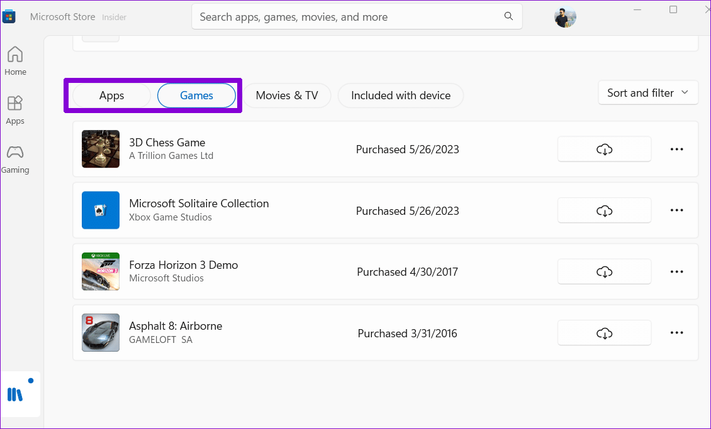Download Microsoft Solitaire Collection from cloud

[605, 210]
